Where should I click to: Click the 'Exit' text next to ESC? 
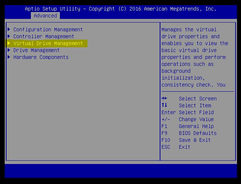(185, 147)
